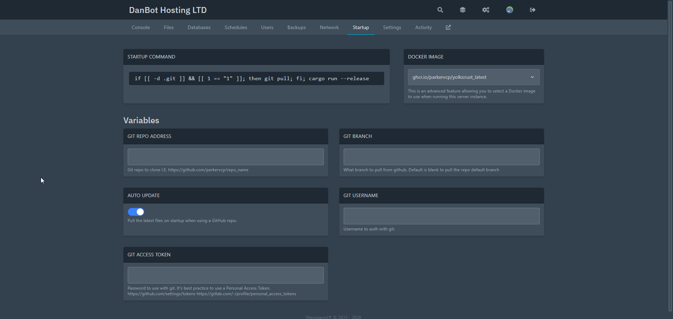
Task: Open admin settings via the gears icon
Action: click(x=485, y=10)
